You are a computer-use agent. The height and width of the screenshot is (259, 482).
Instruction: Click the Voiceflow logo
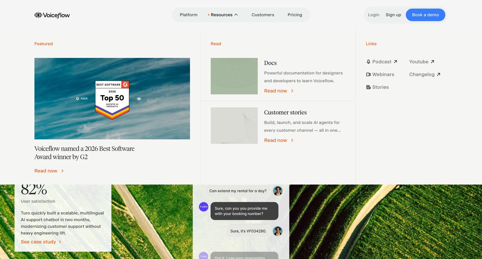[x=52, y=15]
